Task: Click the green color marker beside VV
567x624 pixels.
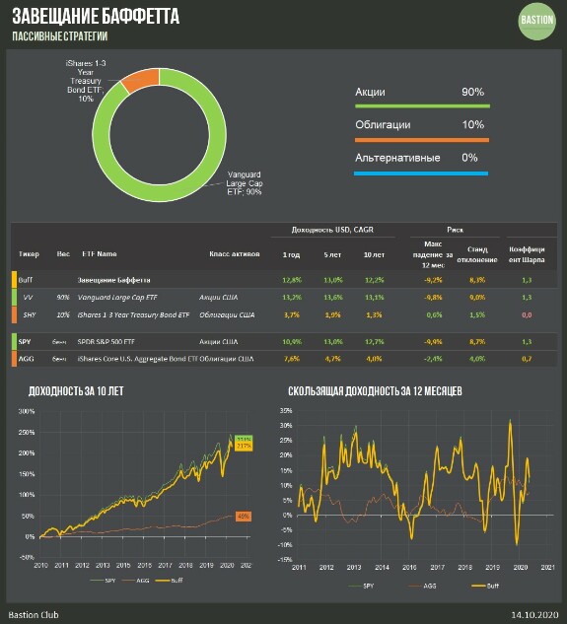Action: [x=15, y=298]
